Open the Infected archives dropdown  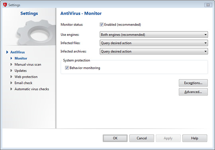154,51
